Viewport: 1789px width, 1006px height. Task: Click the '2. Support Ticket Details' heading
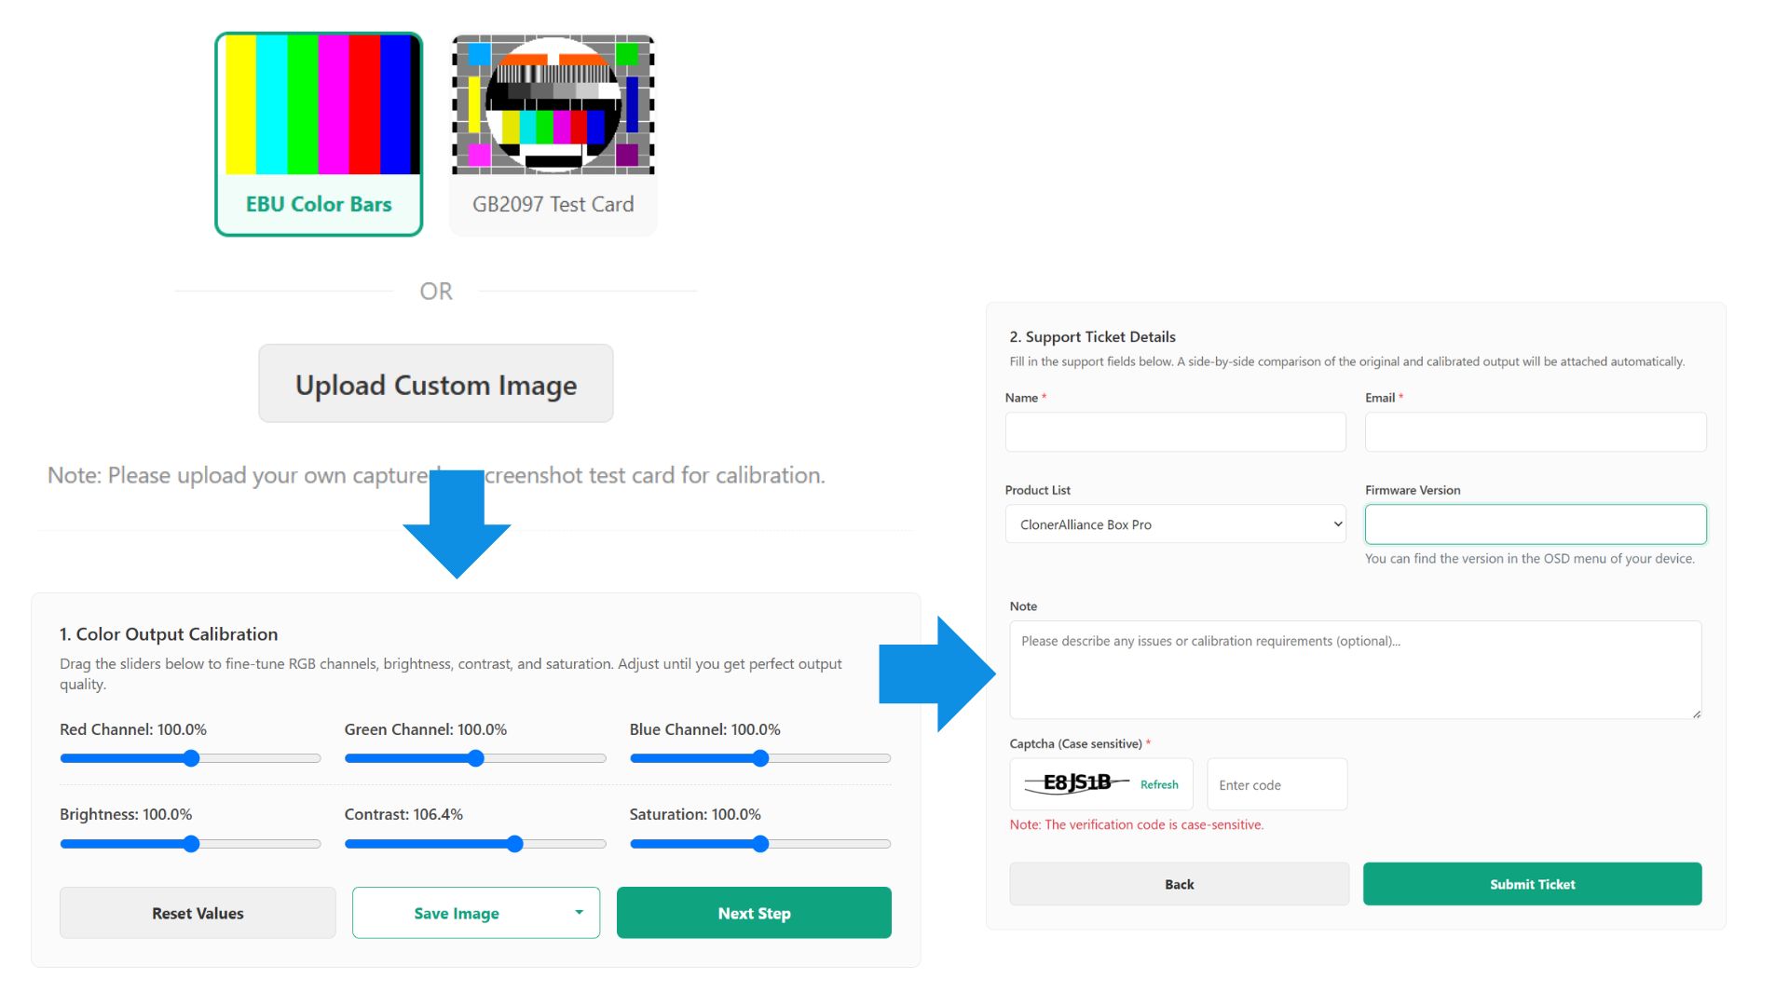(x=1092, y=336)
